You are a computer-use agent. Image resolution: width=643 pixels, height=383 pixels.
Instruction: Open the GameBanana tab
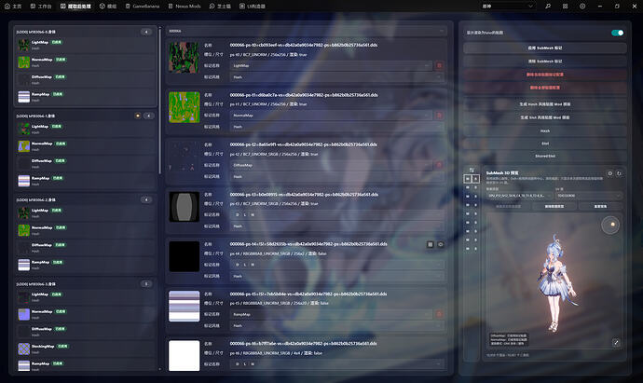tap(143, 7)
